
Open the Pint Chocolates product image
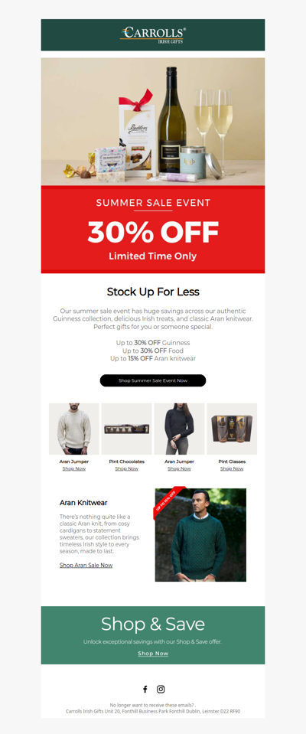127,429
